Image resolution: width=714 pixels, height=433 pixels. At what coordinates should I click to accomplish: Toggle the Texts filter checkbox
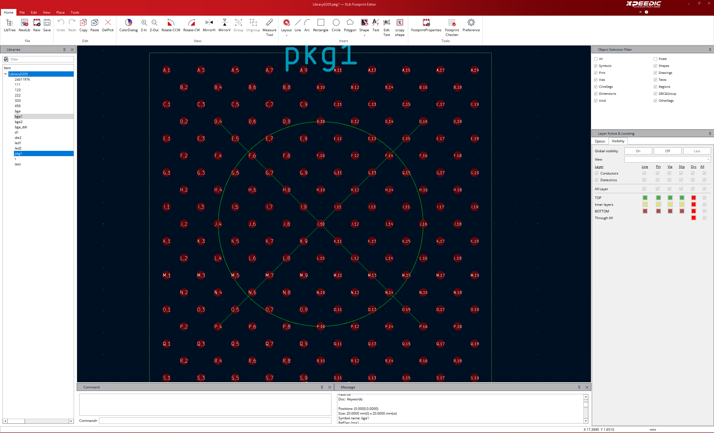[x=655, y=80]
